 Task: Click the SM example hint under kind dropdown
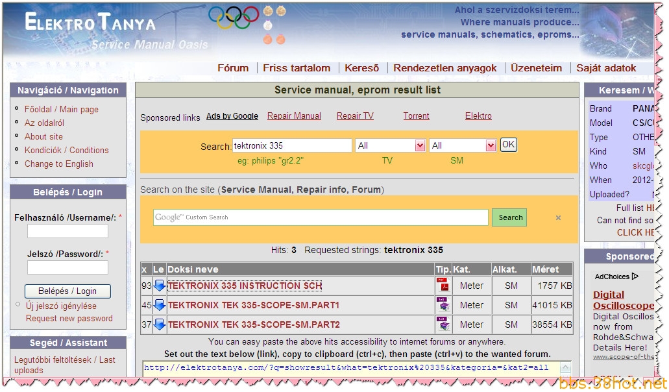(x=457, y=160)
